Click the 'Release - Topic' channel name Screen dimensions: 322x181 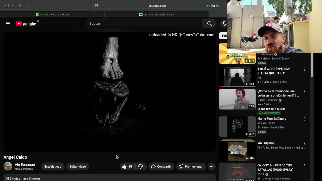[x=266, y=123]
